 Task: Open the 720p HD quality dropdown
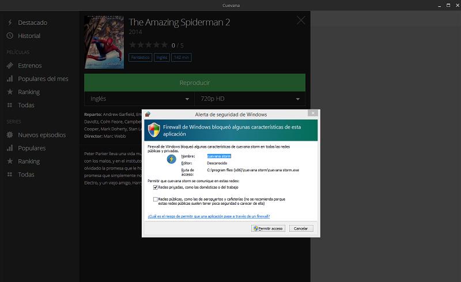click(x=250, y=99)
